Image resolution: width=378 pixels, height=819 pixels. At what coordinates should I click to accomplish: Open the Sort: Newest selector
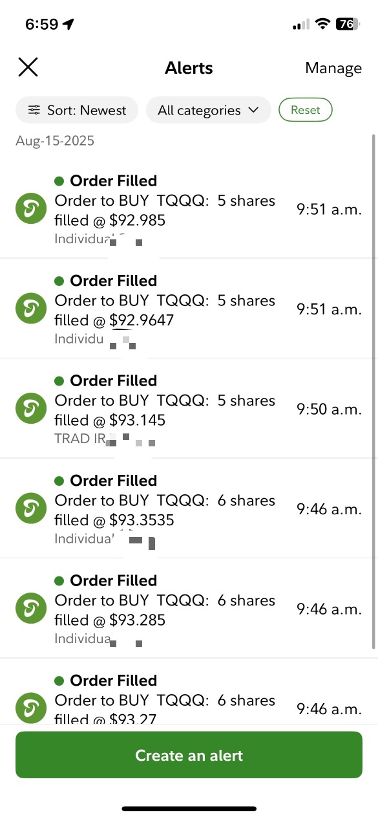click(77, 111)
